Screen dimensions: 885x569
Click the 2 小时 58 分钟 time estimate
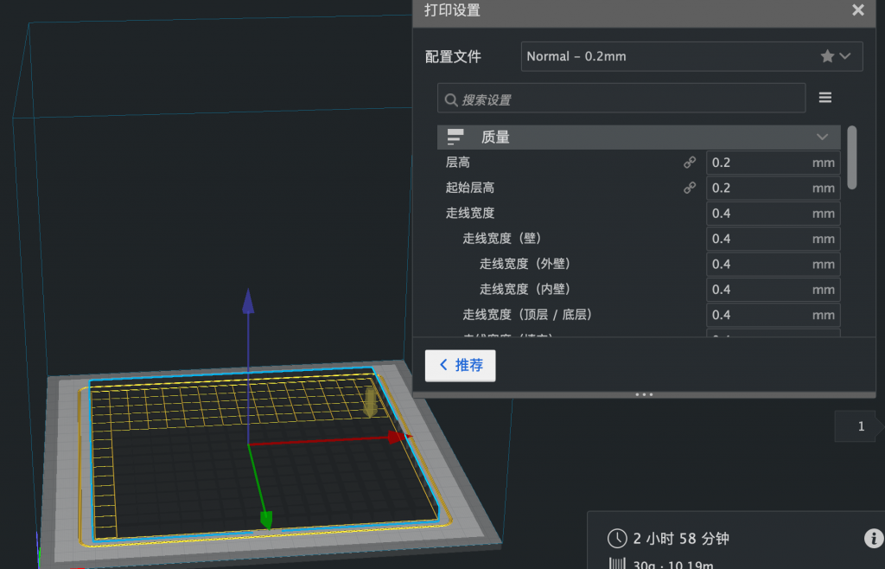(681, 539)
